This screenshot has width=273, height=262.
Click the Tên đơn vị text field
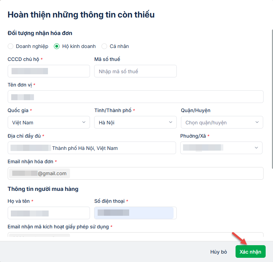tap(135, 97)
